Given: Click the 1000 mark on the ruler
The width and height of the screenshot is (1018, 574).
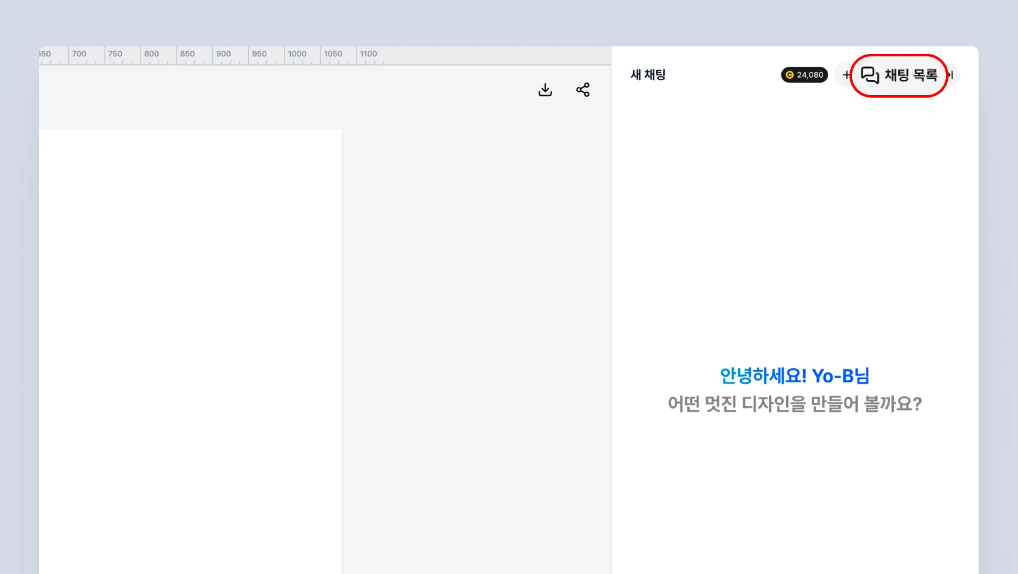Looking at the screenshot, I should pos(297,54).
